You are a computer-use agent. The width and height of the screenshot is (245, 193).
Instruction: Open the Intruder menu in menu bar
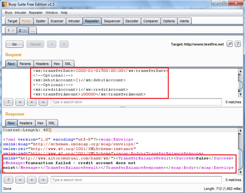click(21, 13)
